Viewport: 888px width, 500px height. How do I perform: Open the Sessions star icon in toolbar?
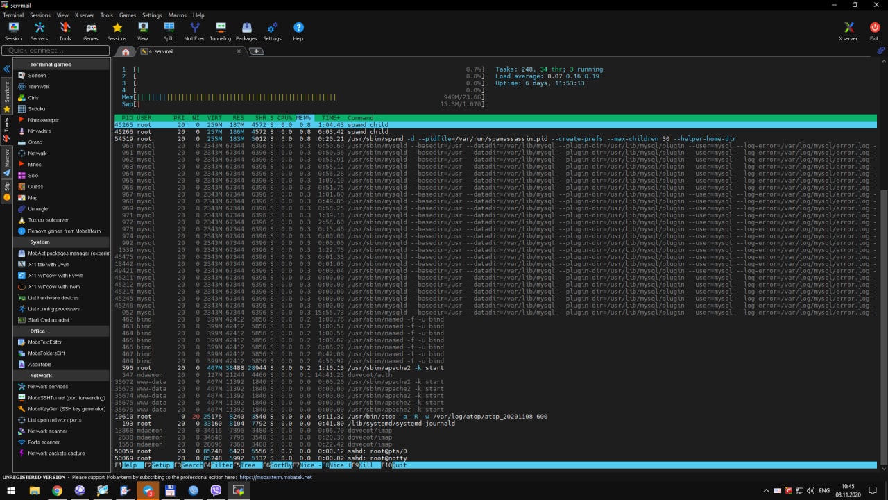(117, 31)
